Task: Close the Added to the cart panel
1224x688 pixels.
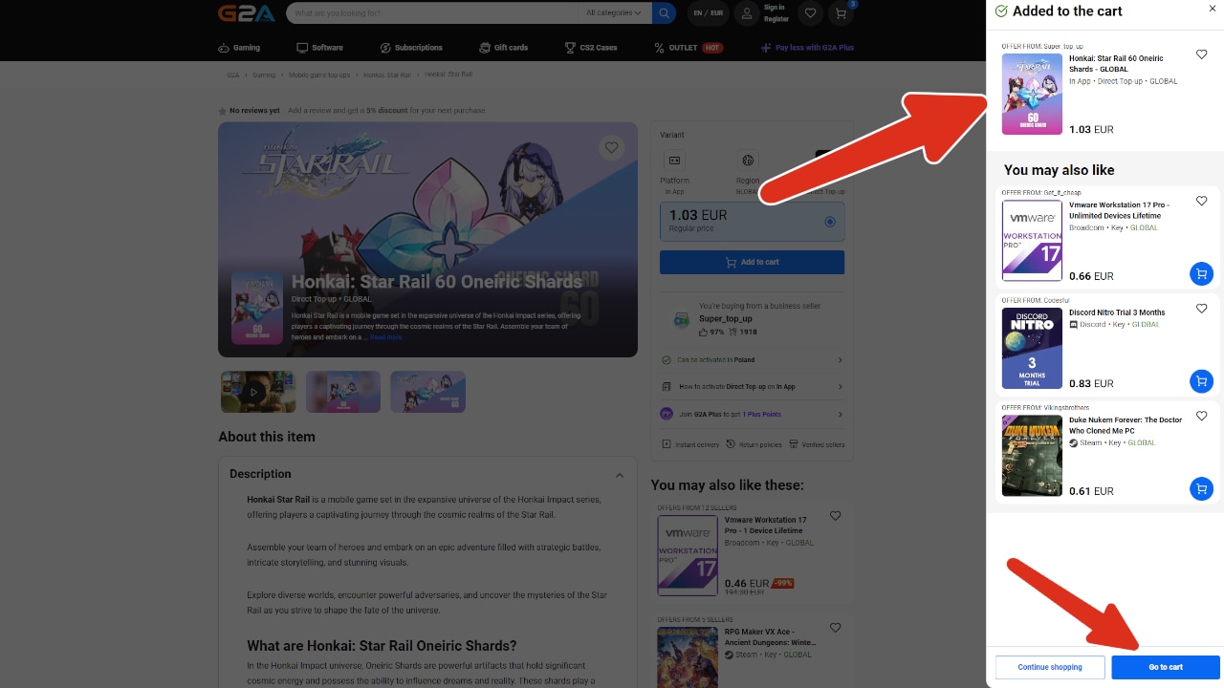Action: click(x=1213, y=10)
